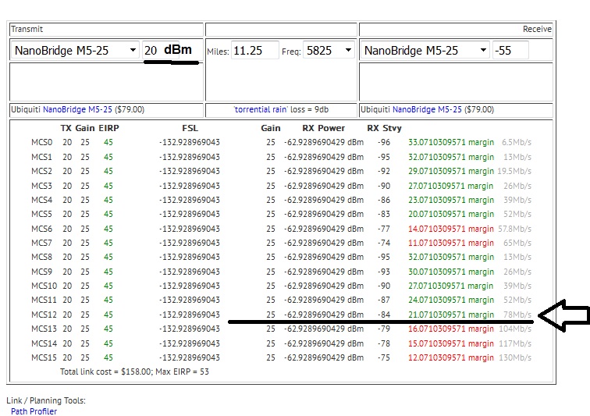
Task: Select the MCS9 row label
Action: click(x=42, y=272)
